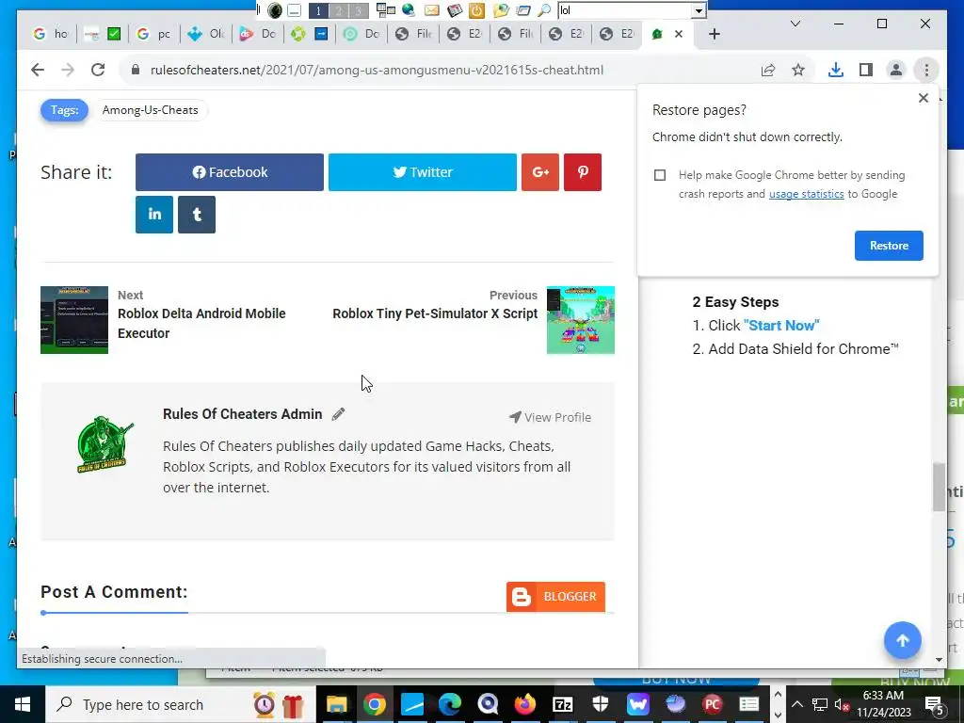The height and width of the screenshot is (723, 964).
Task: Go back to the previous page
Action: coord(38,70)
